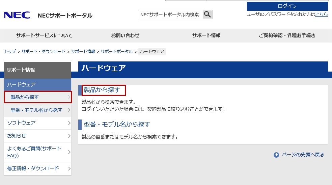The image size is (332, 185).
Task: Click the chevron beside 修正情報・ダウンロード
Action: (69, 169)
